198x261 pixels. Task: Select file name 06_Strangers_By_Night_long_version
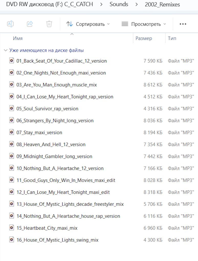pos(55,121)
